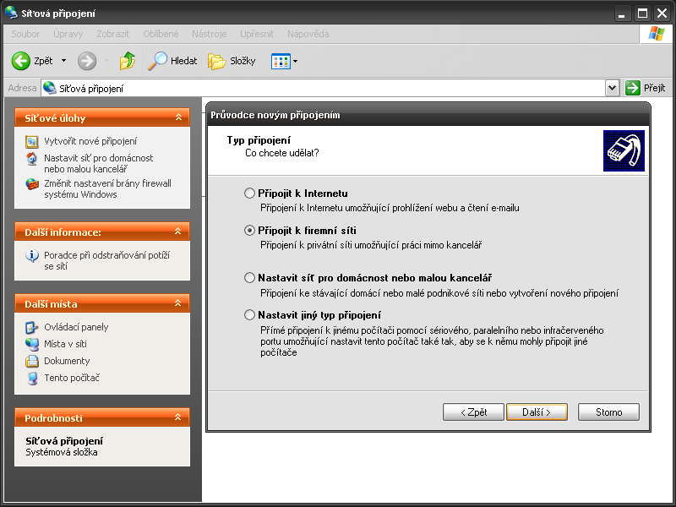Choose Nastavit síť pro domácnost radio option
Viewport: 676px width, 507px height.
(x=249, y=277)
